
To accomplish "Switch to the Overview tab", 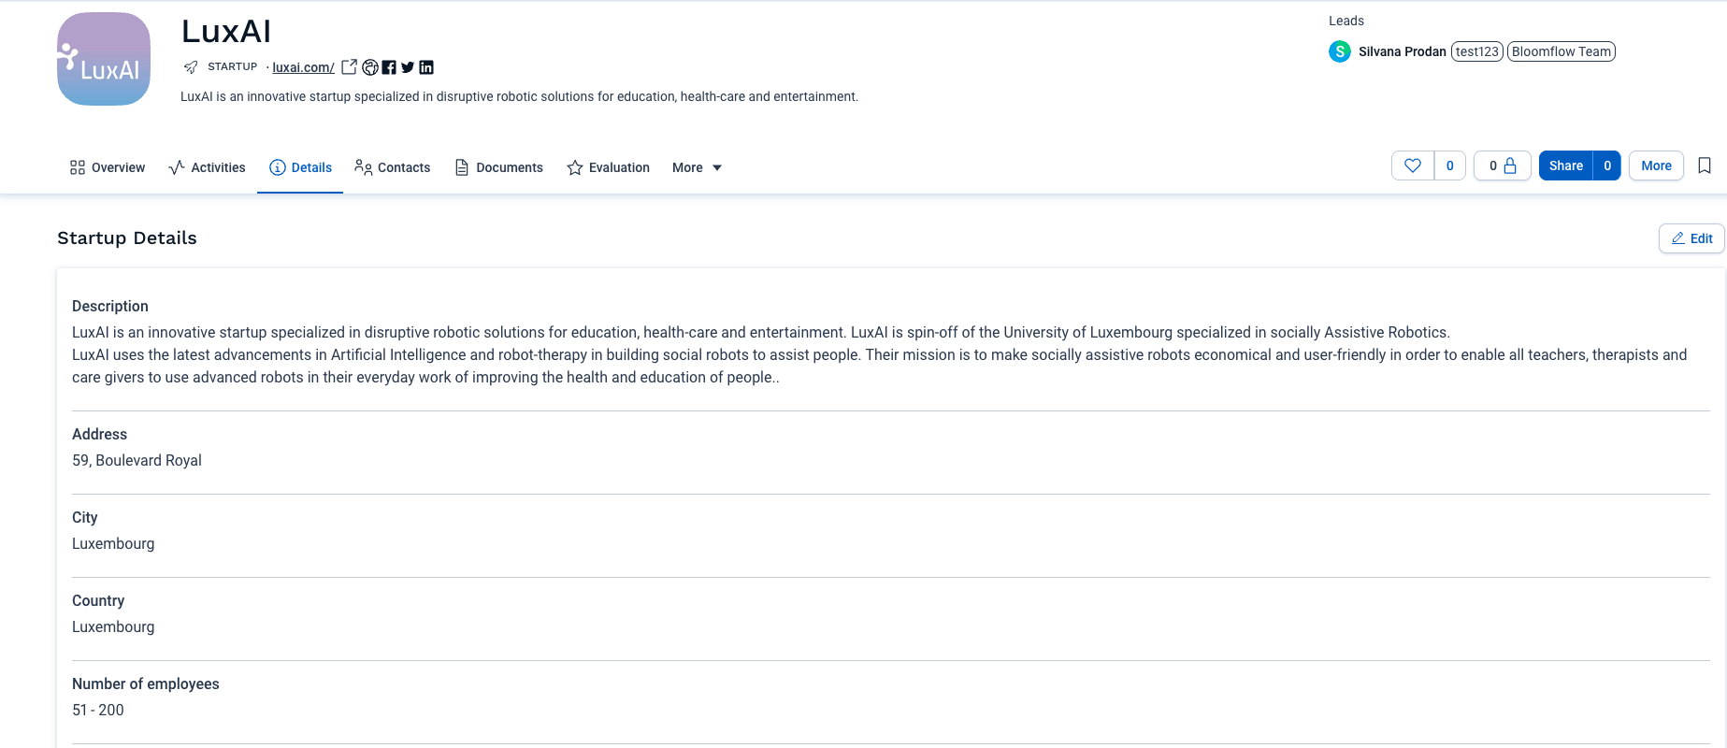I will [x=108, y=167].
